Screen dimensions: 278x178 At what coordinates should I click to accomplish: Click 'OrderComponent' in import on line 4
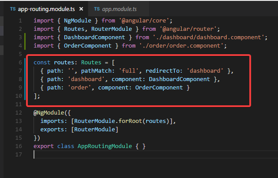pyautogui.click(x=87, y=46)
